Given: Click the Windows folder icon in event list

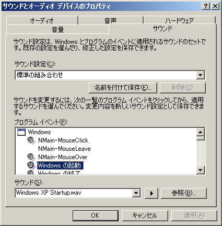Looking at the screenshot, I should [x=21, y=132].
